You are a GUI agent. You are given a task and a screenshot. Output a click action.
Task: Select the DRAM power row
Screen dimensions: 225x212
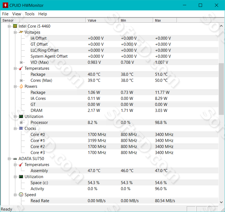[124, 111]
